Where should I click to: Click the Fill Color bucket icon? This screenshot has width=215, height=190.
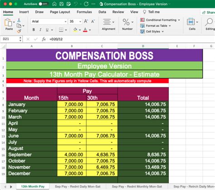pos(75,30)
